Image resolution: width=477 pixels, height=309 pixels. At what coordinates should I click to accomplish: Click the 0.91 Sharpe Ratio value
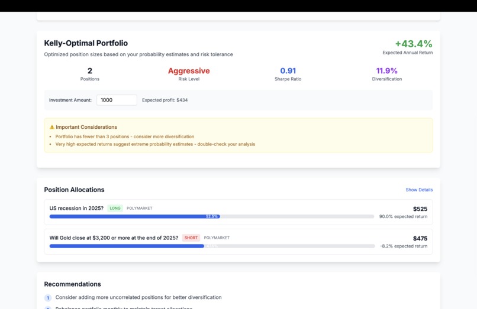(288, 71)
